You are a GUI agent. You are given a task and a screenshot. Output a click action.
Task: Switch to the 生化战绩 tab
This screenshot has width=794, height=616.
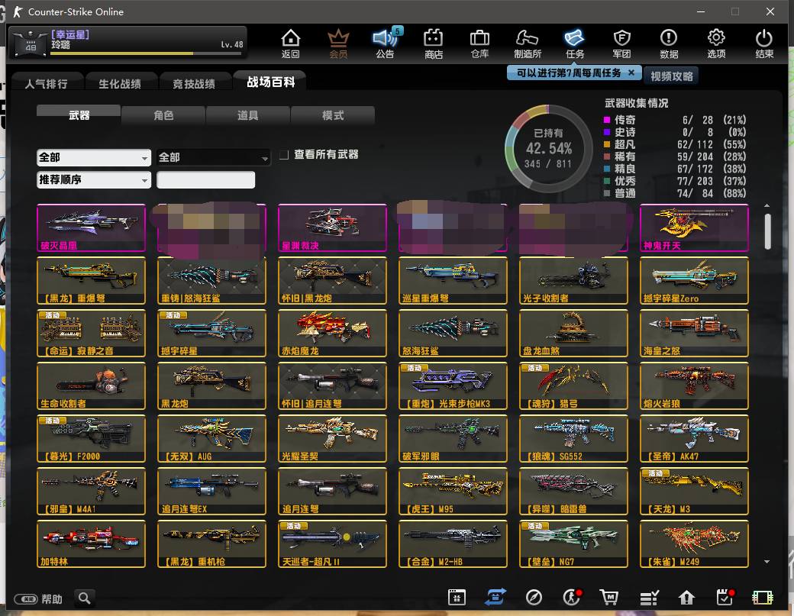(x=120, y=83)
